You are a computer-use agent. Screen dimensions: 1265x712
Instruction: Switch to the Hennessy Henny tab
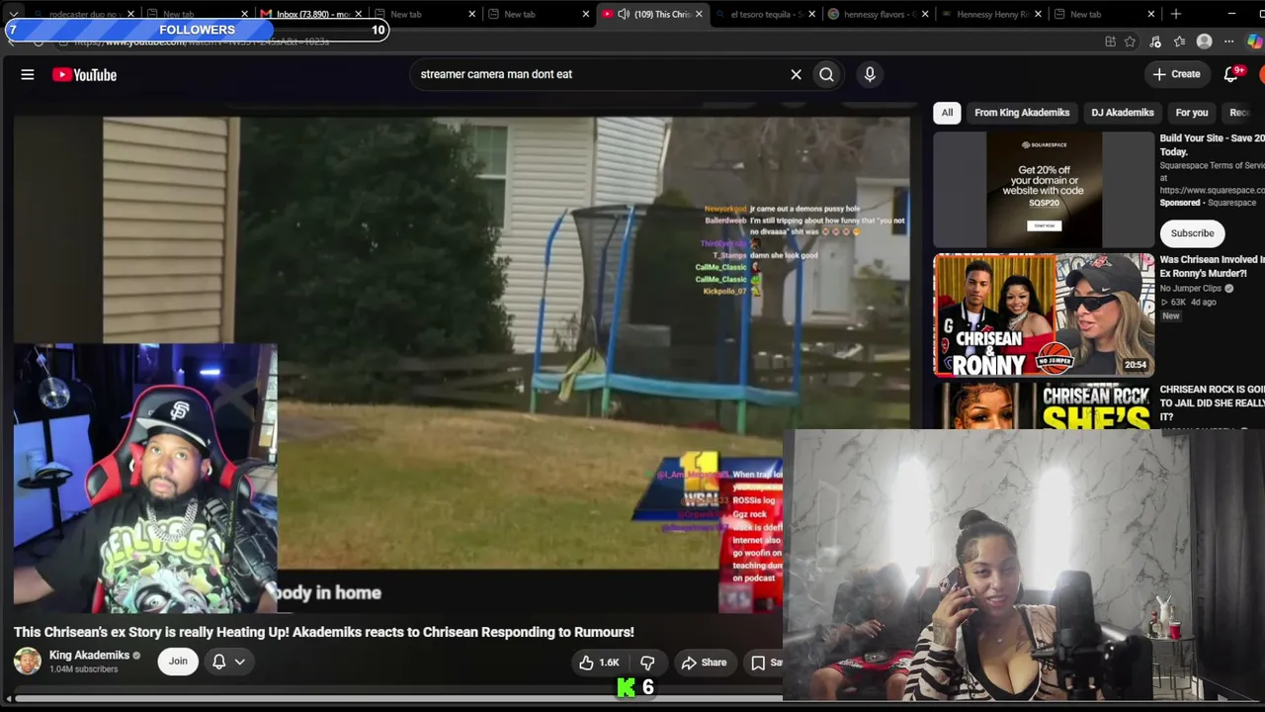(991, 14)
